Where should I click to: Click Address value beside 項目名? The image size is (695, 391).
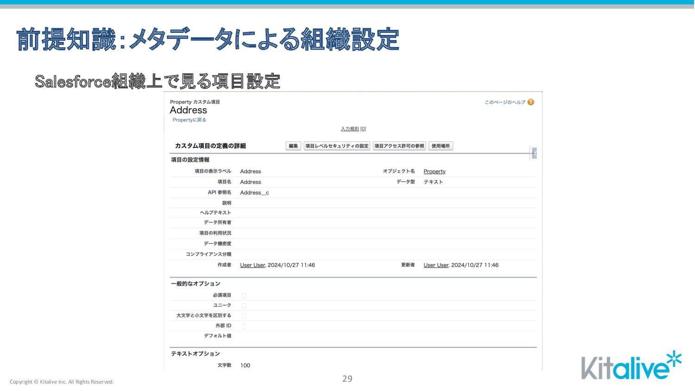tap(251, 182)
